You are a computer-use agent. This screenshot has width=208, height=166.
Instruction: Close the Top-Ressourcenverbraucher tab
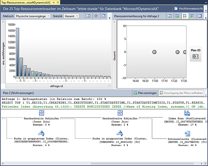(x=58, y=2)
